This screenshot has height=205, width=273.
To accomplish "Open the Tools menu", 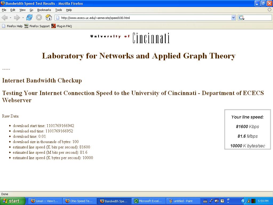I will (58, 10).
